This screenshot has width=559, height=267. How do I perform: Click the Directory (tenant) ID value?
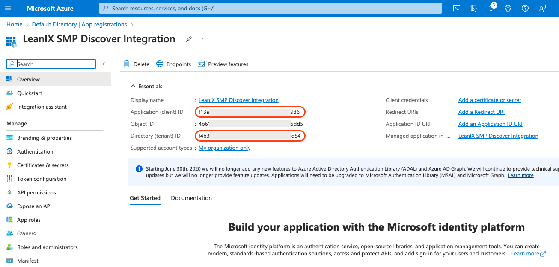250,136
